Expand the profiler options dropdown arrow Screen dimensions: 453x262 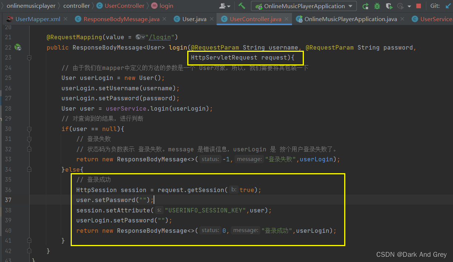[409, 6]
